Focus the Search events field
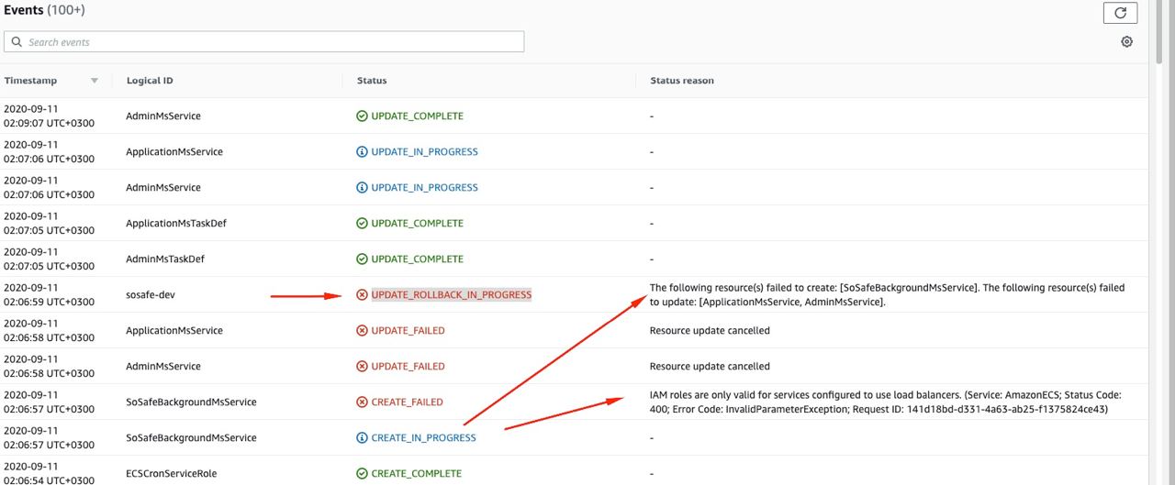Image resolution: width=1175 pixels, height=485 pixels. [264, 42]
